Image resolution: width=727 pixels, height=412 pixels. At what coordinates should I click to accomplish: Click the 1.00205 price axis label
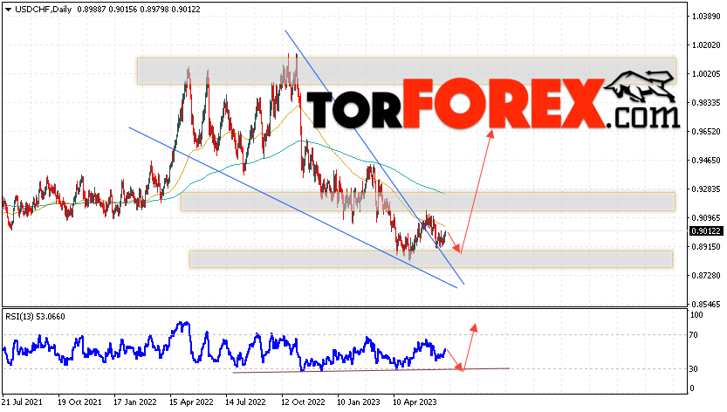[x=706, y=74]
